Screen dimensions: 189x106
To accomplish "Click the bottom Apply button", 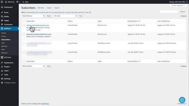I will pyautogui.click(x=49, y=66).
